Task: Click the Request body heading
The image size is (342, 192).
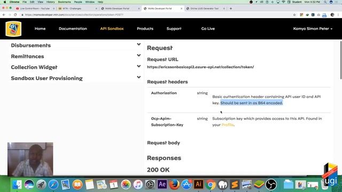Action: pos(164,143)
